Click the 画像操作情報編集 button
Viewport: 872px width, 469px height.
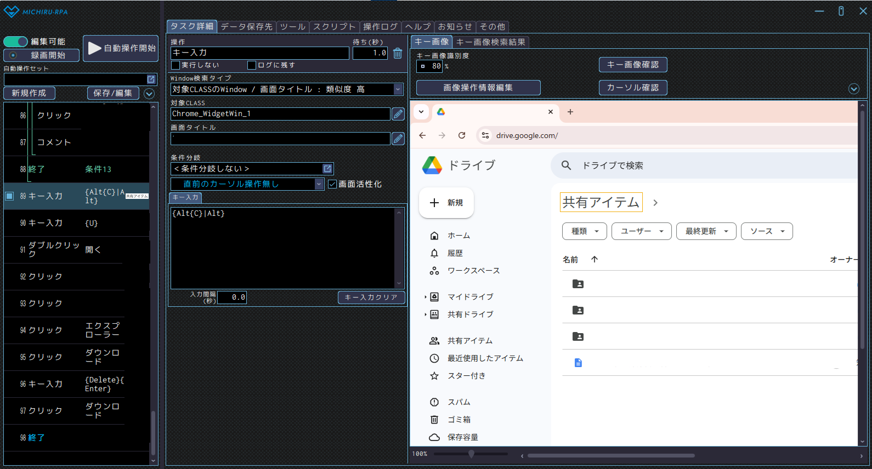pos(478,88)
